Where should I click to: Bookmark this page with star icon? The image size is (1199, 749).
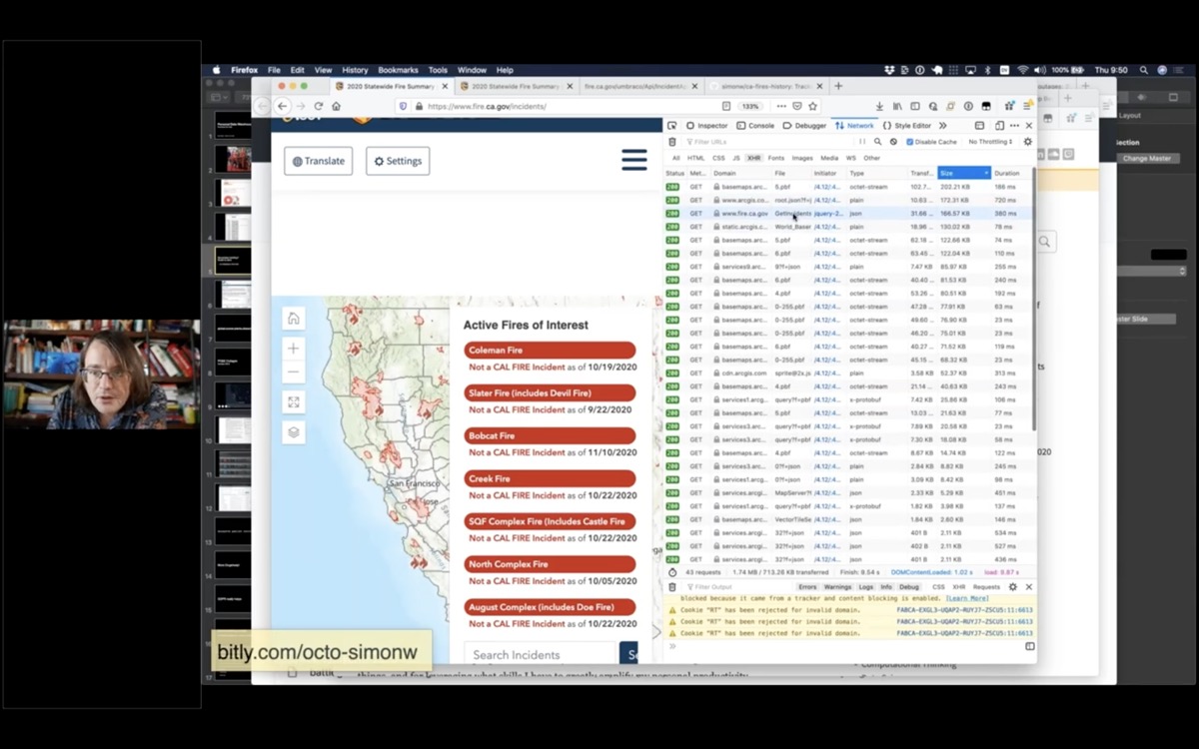pyautogui.click(x=813, y=106)
